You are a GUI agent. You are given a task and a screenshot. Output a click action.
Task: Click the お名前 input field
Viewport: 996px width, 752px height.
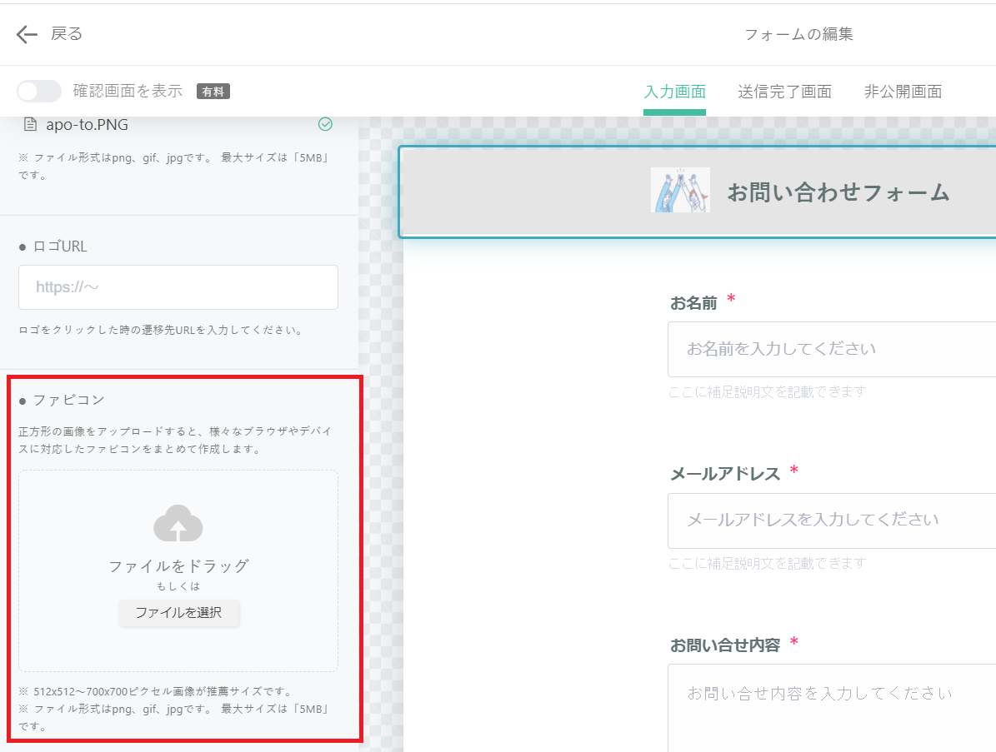tap(831, 349)
